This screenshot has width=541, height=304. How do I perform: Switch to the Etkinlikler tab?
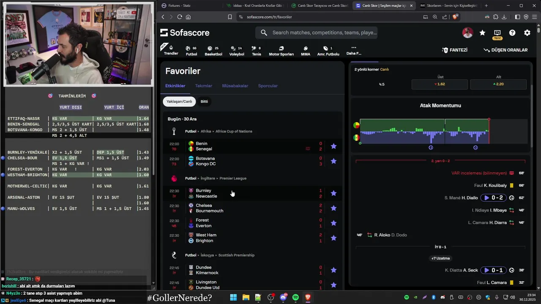tap(175, 86)
